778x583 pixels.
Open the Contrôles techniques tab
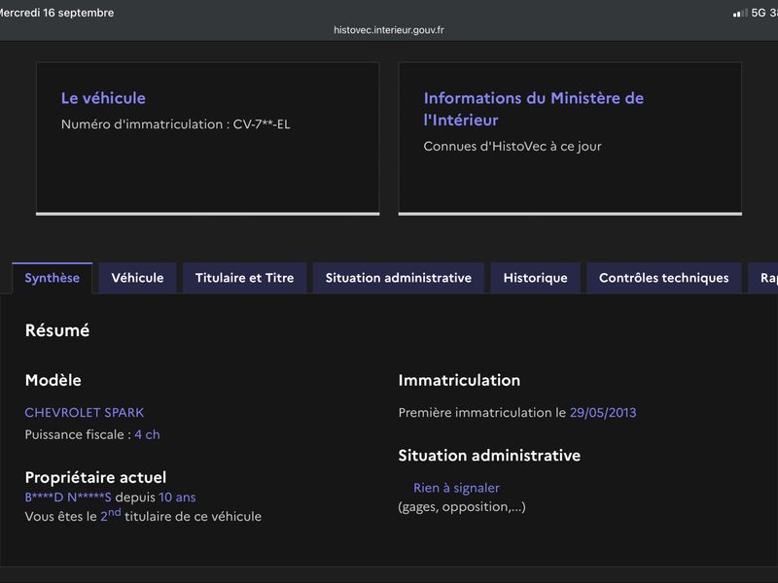(664, 278)
